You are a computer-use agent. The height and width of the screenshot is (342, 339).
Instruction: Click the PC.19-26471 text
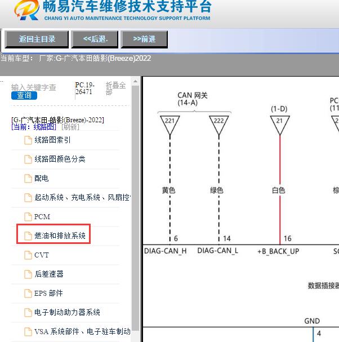tap(85, 88)
